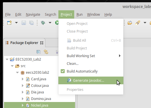Open the Build Working Set submenu
151x108 pixels.
91,56
